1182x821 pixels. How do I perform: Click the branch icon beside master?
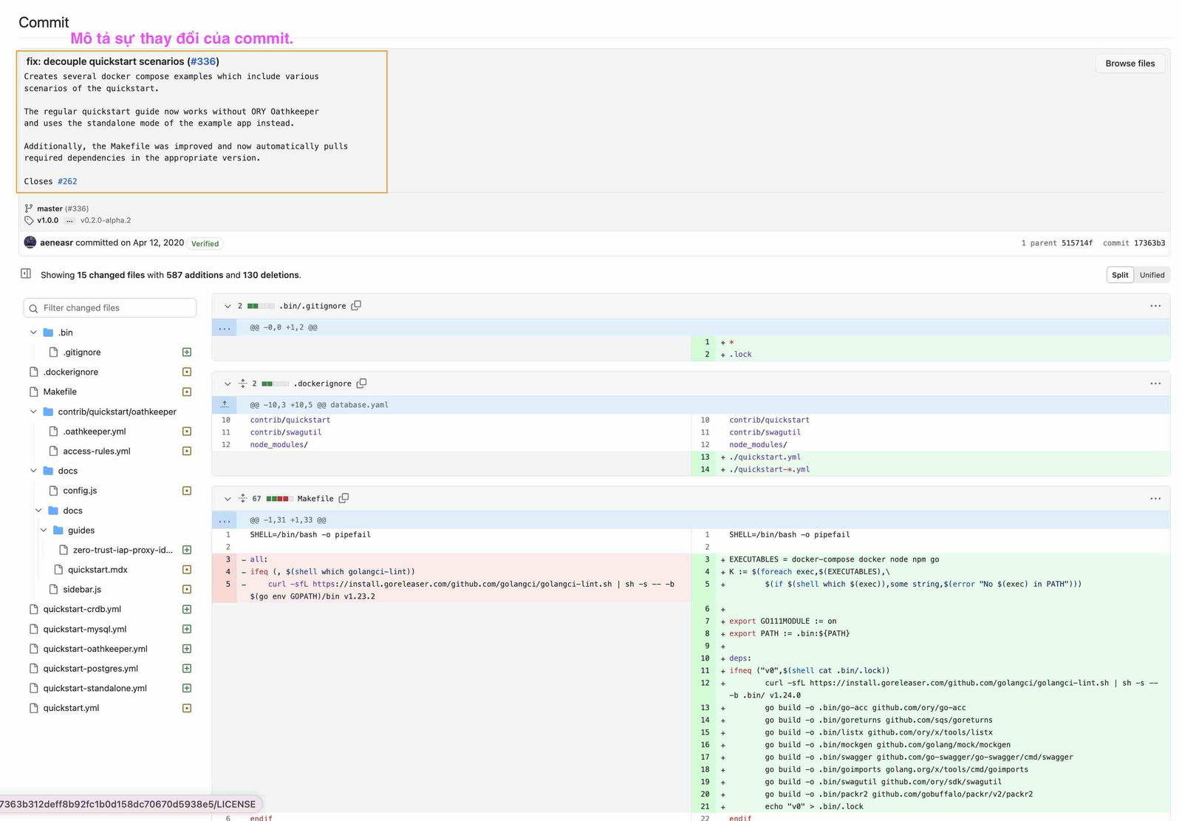pos(29,208)
